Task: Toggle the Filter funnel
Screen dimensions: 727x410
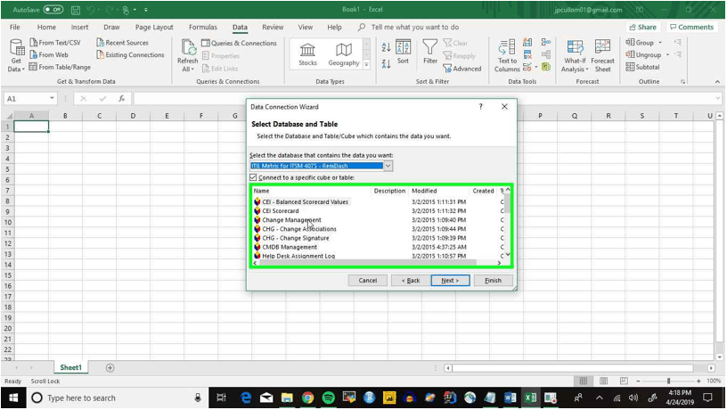Action: pyautogui.click(x=429, y=52)
